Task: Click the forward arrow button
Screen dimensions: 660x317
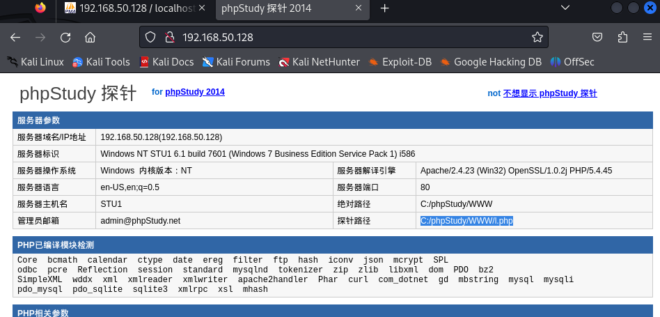Action: tap(40, 38)
